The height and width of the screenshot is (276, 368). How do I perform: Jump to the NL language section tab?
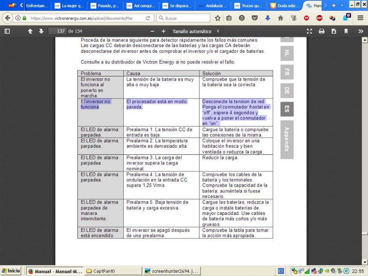[287, 53]
